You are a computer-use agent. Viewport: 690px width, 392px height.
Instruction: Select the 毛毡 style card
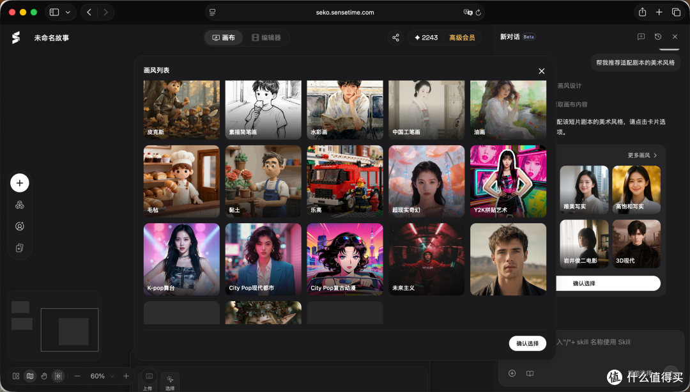pos(181,182)
